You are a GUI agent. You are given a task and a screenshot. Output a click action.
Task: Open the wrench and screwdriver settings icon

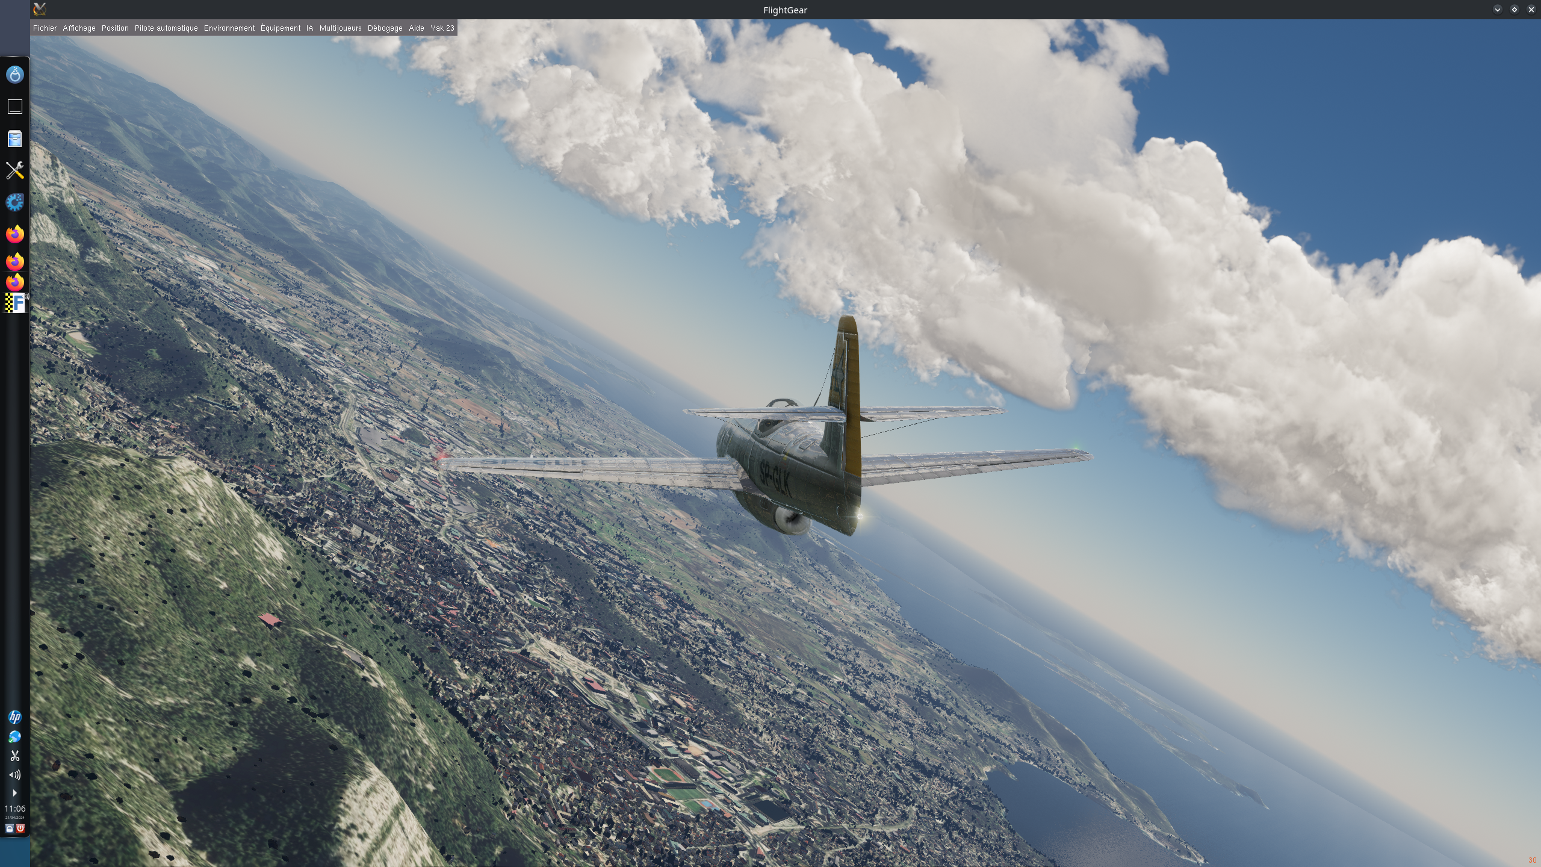(x=14, y=170)
